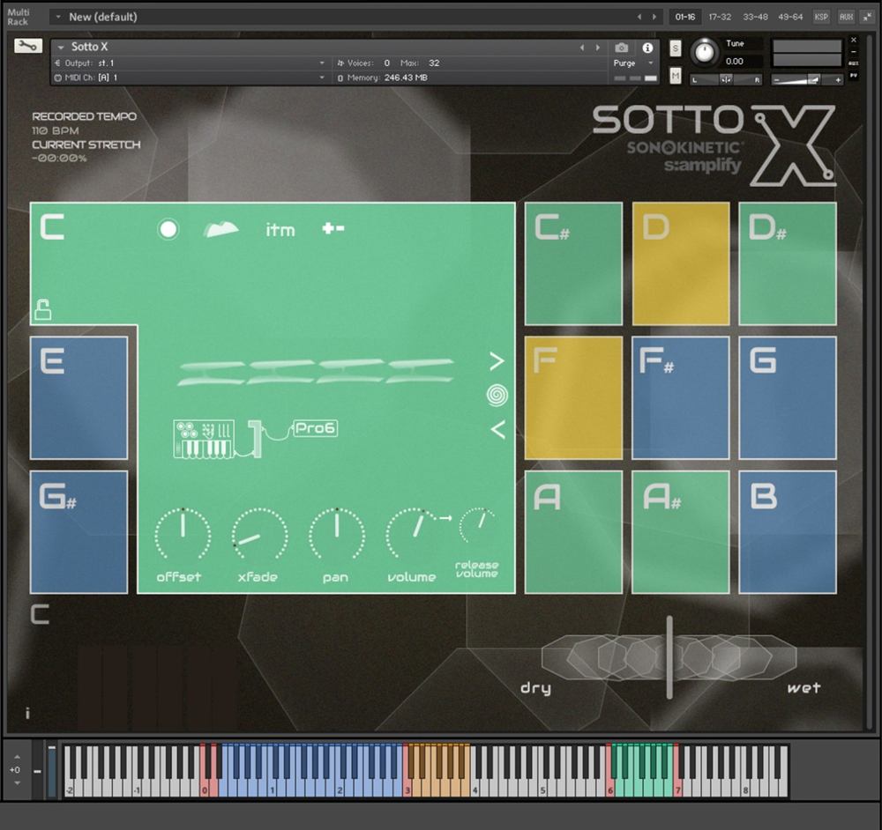
Task: Go to next multi preset arrow
Action: [654, 17]
